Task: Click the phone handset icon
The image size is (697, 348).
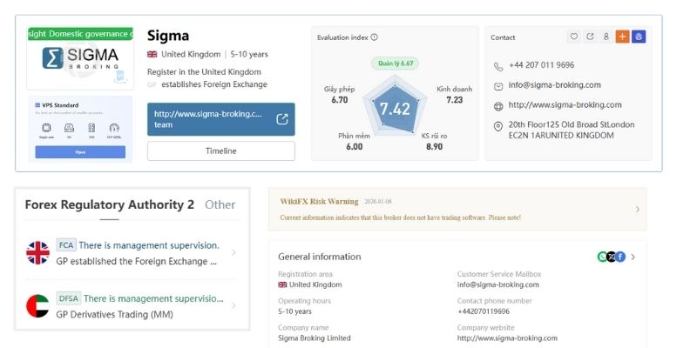Action: (498, 67)
